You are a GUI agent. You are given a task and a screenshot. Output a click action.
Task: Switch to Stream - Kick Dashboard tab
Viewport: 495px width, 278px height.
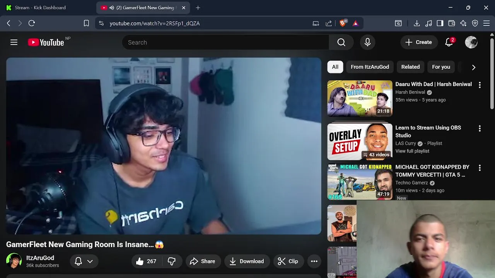click(x=40, y=8)
